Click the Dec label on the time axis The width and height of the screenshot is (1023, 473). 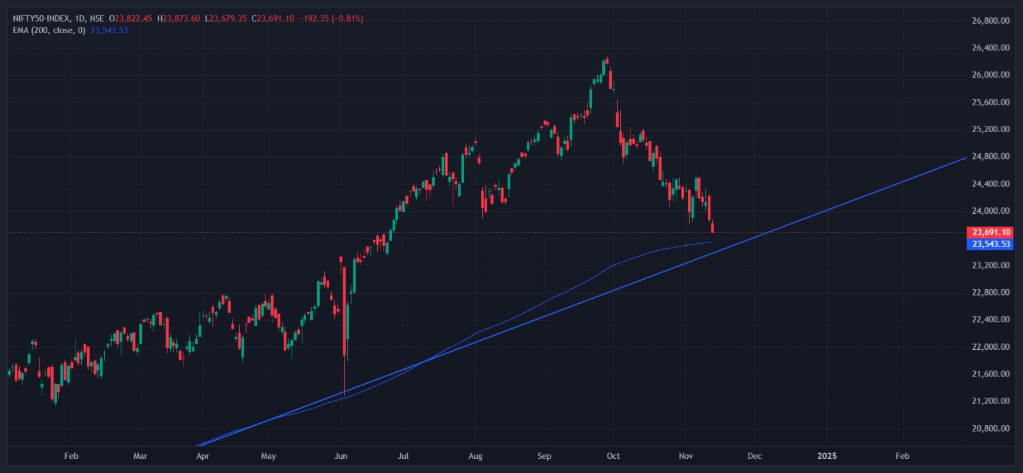[754, 456]
